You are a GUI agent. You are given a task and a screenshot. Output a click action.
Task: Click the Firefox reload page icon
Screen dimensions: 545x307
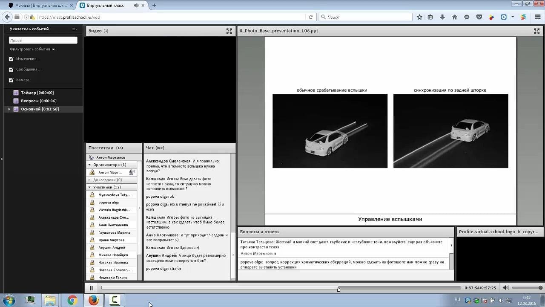click(x=311, y=17)
